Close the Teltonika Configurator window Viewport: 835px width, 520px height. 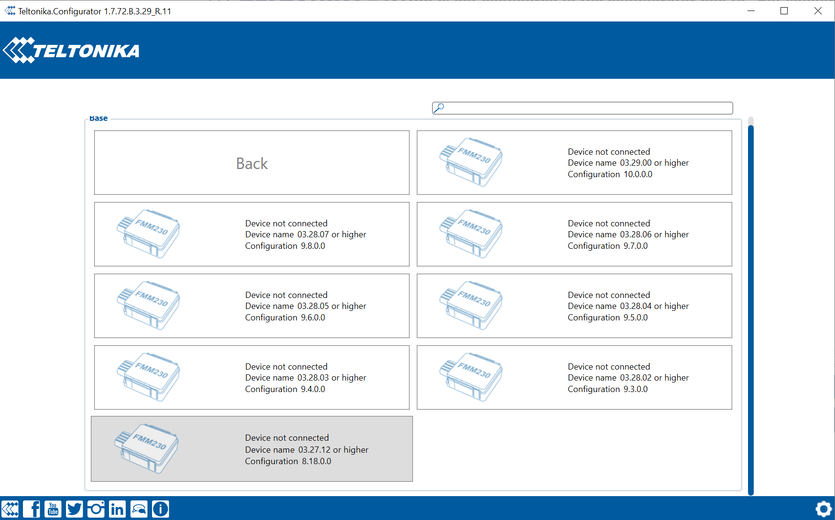[x=818, y=11]
